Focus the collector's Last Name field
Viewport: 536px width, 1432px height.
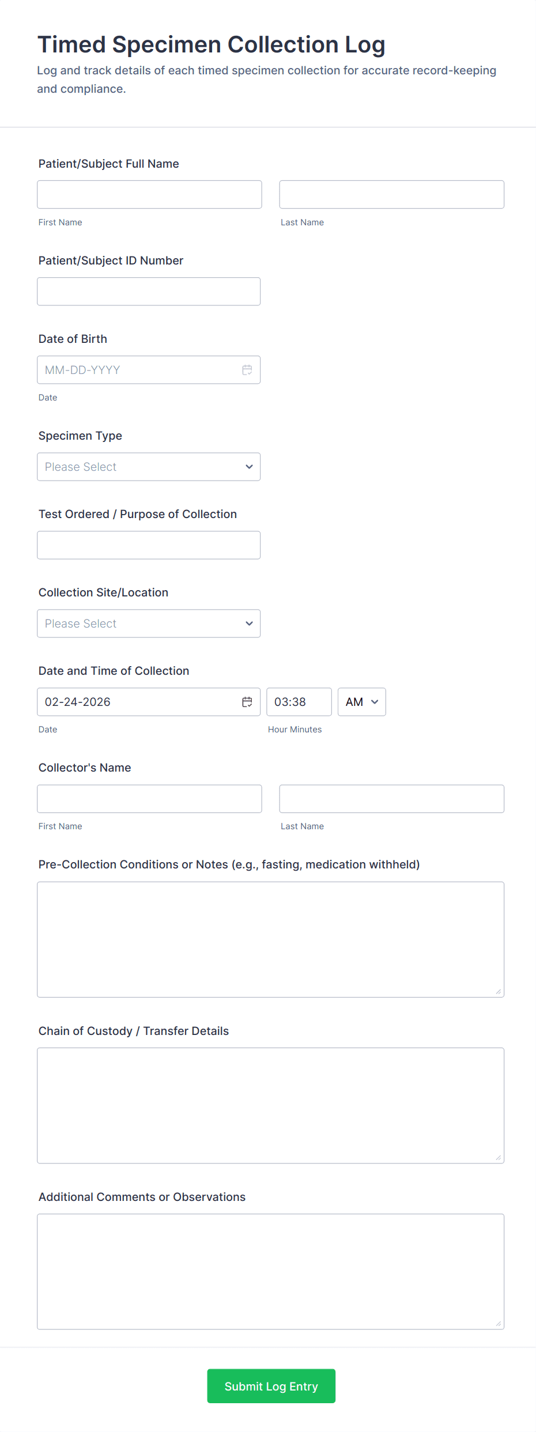(x=391, y=799)
